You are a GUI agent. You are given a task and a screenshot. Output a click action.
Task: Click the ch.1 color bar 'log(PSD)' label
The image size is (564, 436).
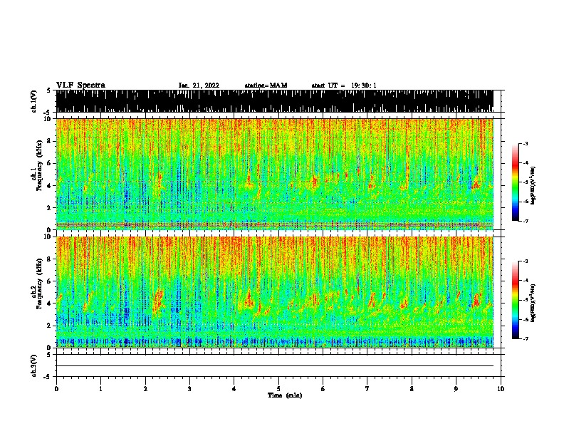(533, 185)
